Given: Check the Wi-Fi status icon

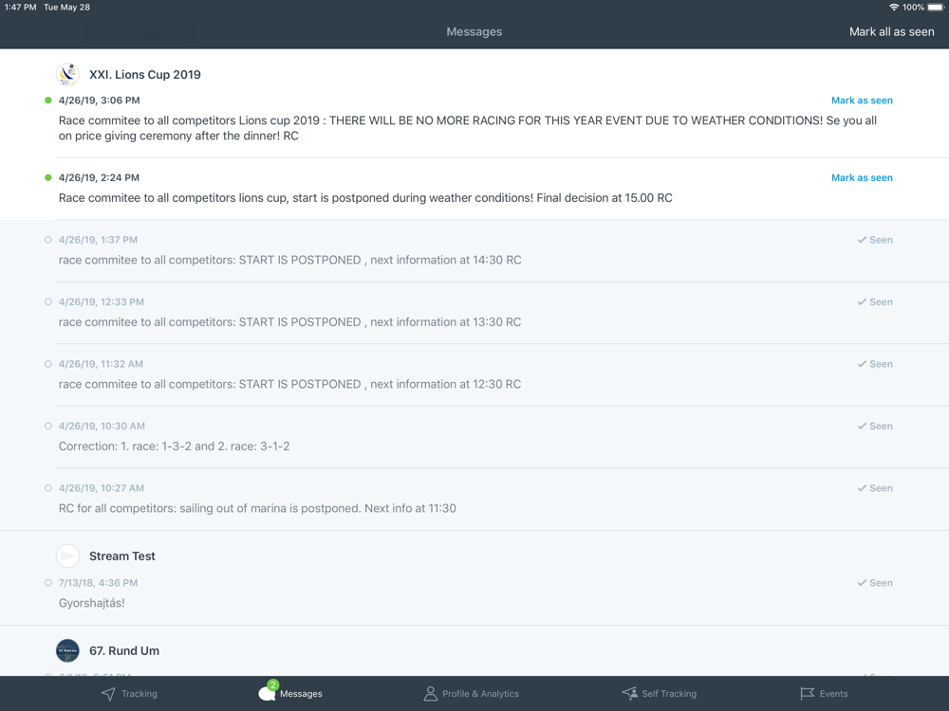Looking at the screenshot, I should pyautogui.click(x=893, y=8).
